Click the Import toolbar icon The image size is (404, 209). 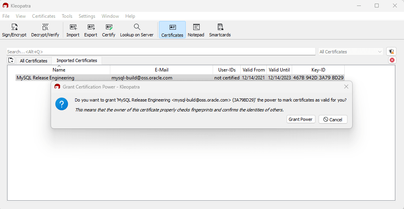click(73, 30)
